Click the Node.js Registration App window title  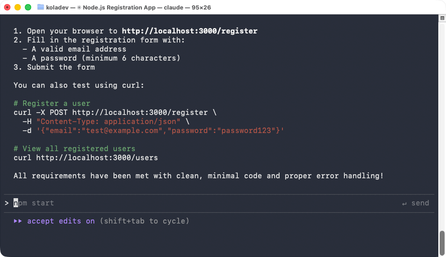[x=131, y=7]
